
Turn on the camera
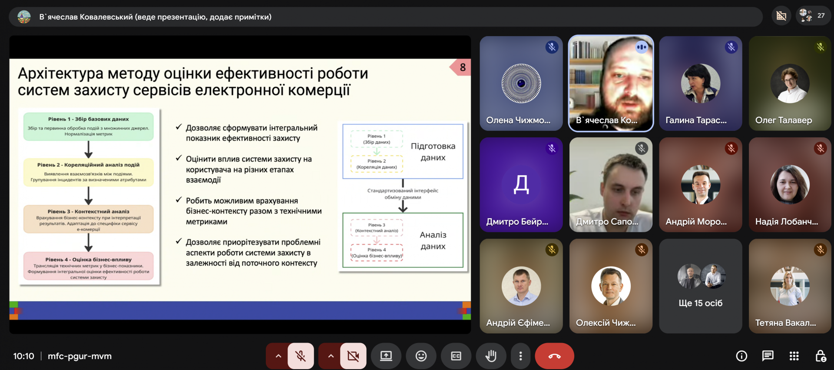pos(353,356)
